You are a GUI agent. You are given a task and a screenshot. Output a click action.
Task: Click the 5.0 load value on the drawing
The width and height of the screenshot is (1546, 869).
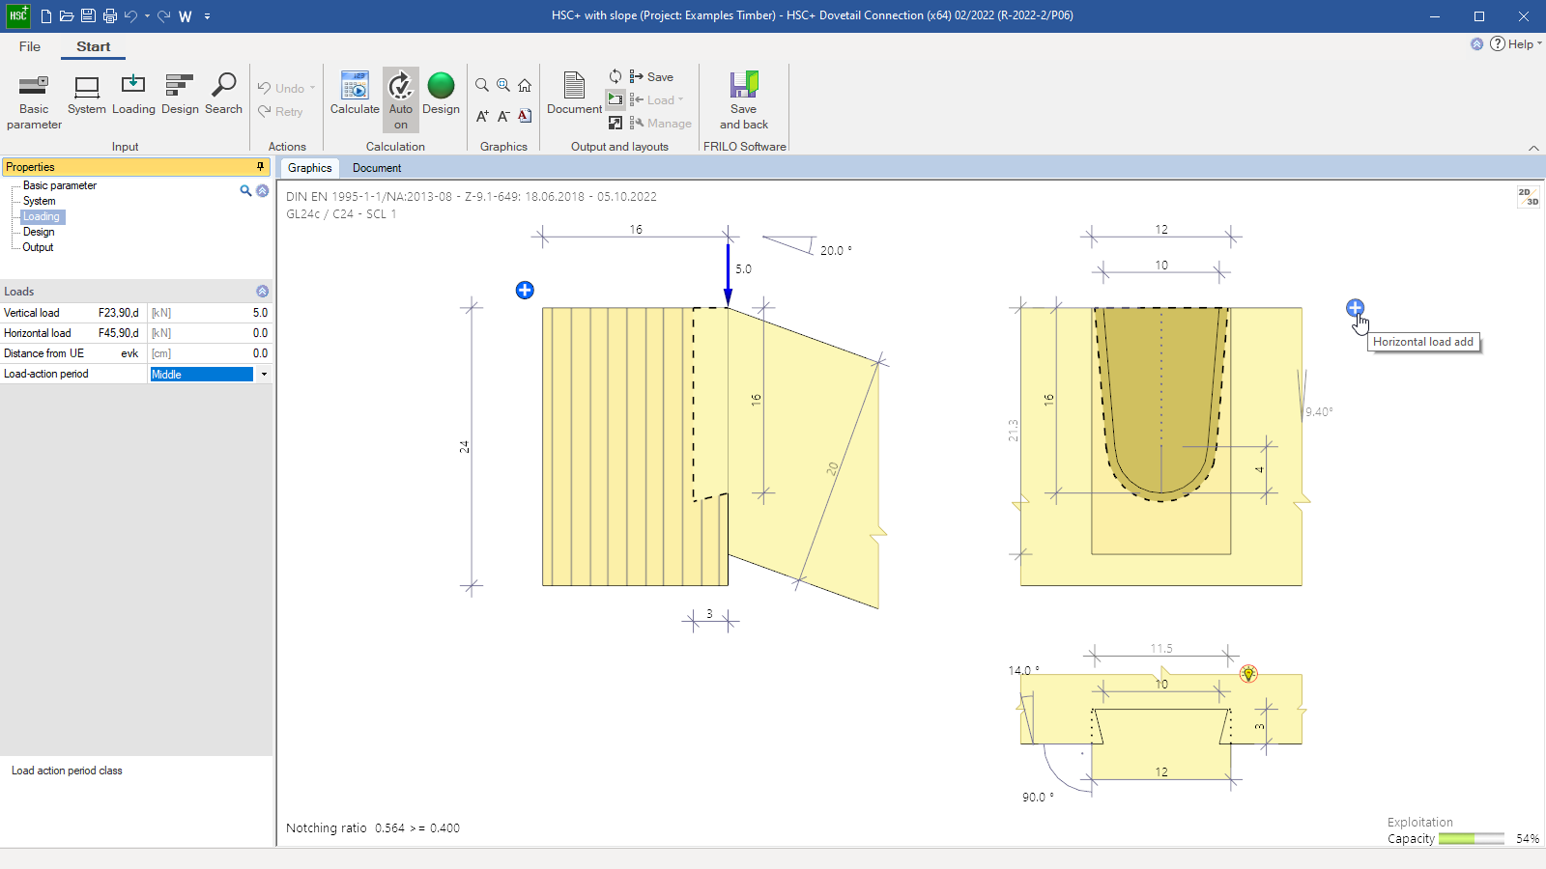pos(743,269)
